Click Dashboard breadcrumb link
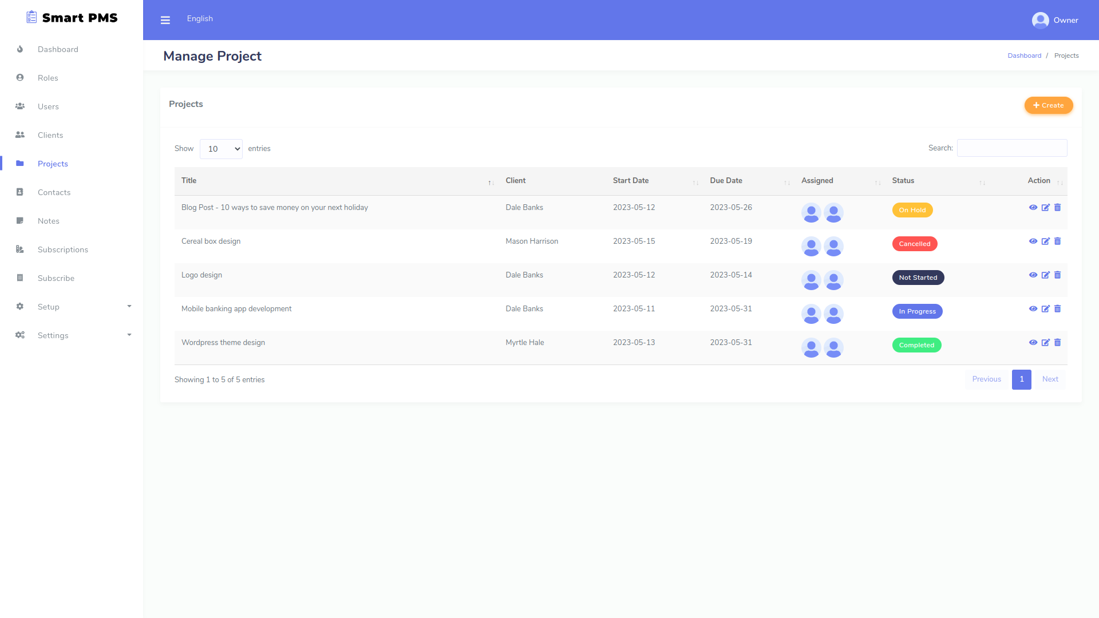Screen dimensions: 1099x618 [1024, 56]
